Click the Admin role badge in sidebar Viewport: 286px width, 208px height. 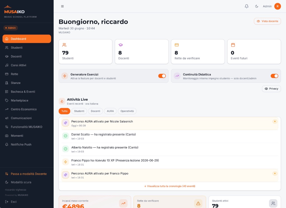click(11, 28)
